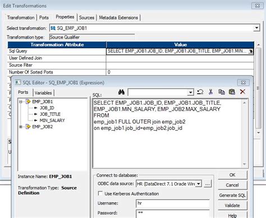
Task: Open the Metadata Extensions tab
Action: pos(118,17)
